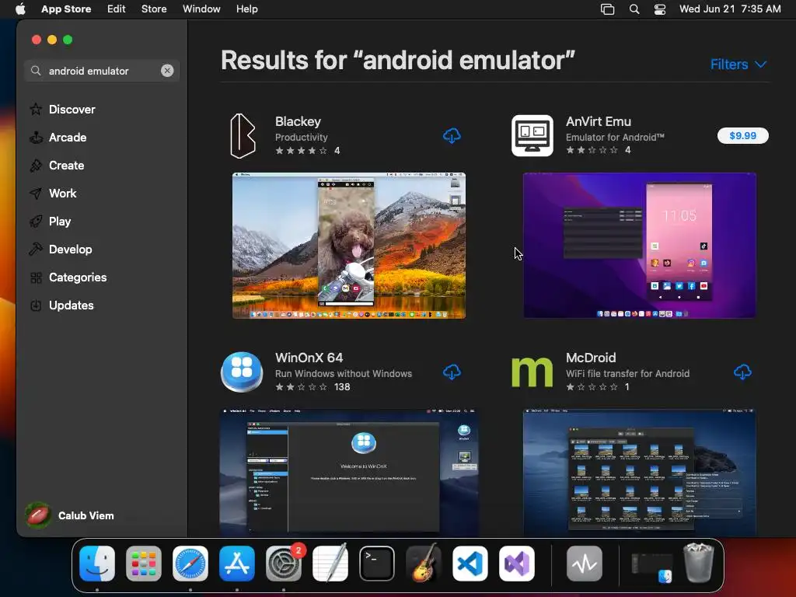Open the App Store menu
796x597 pixels.
(66, 9)
